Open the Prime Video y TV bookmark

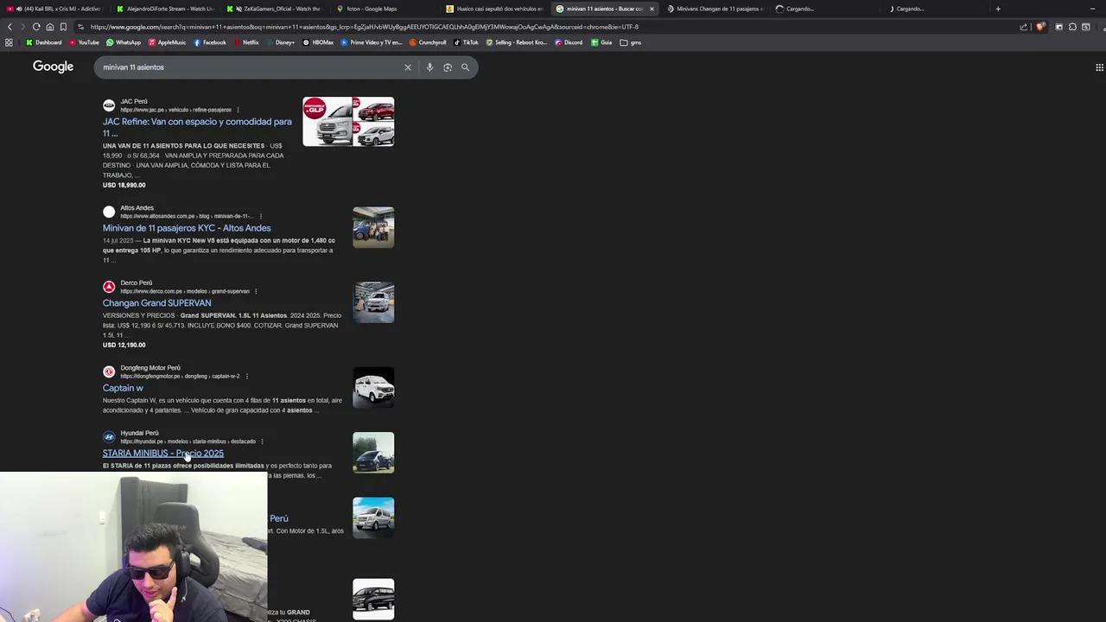point(372,42)
